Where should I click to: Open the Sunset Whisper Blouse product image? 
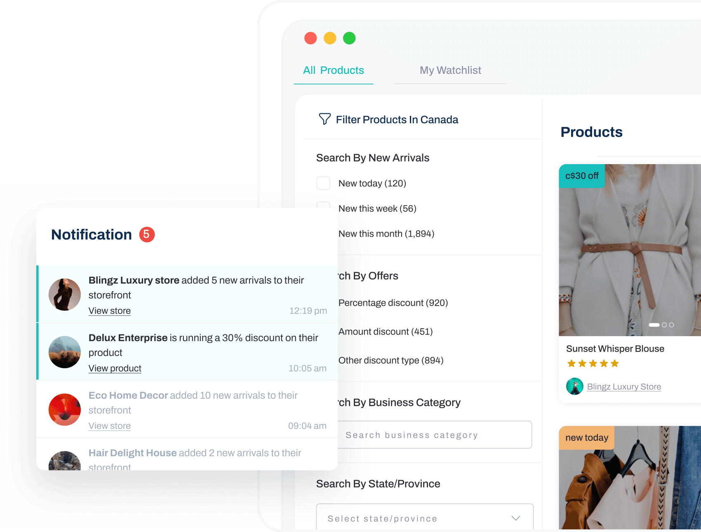click(x=630, y=250)
